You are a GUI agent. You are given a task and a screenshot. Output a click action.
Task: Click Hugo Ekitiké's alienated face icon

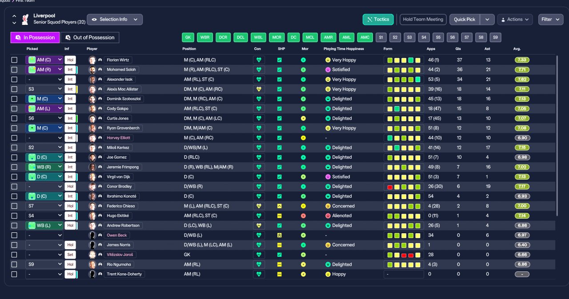pyautogui.click(x=328, y=216)
